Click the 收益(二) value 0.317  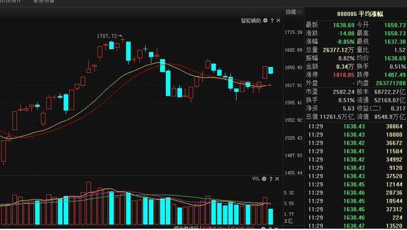pyautogui.click(x=398, y=108)
